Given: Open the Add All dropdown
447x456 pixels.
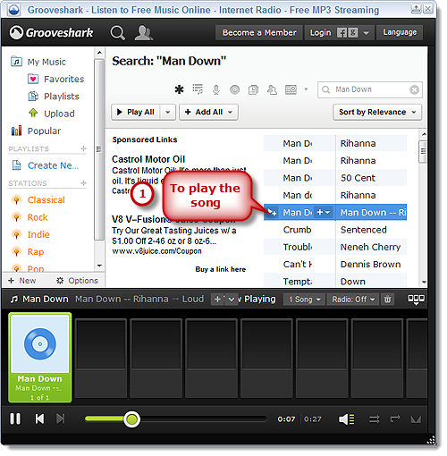Looking at the screenshot, I should point(208,112).
